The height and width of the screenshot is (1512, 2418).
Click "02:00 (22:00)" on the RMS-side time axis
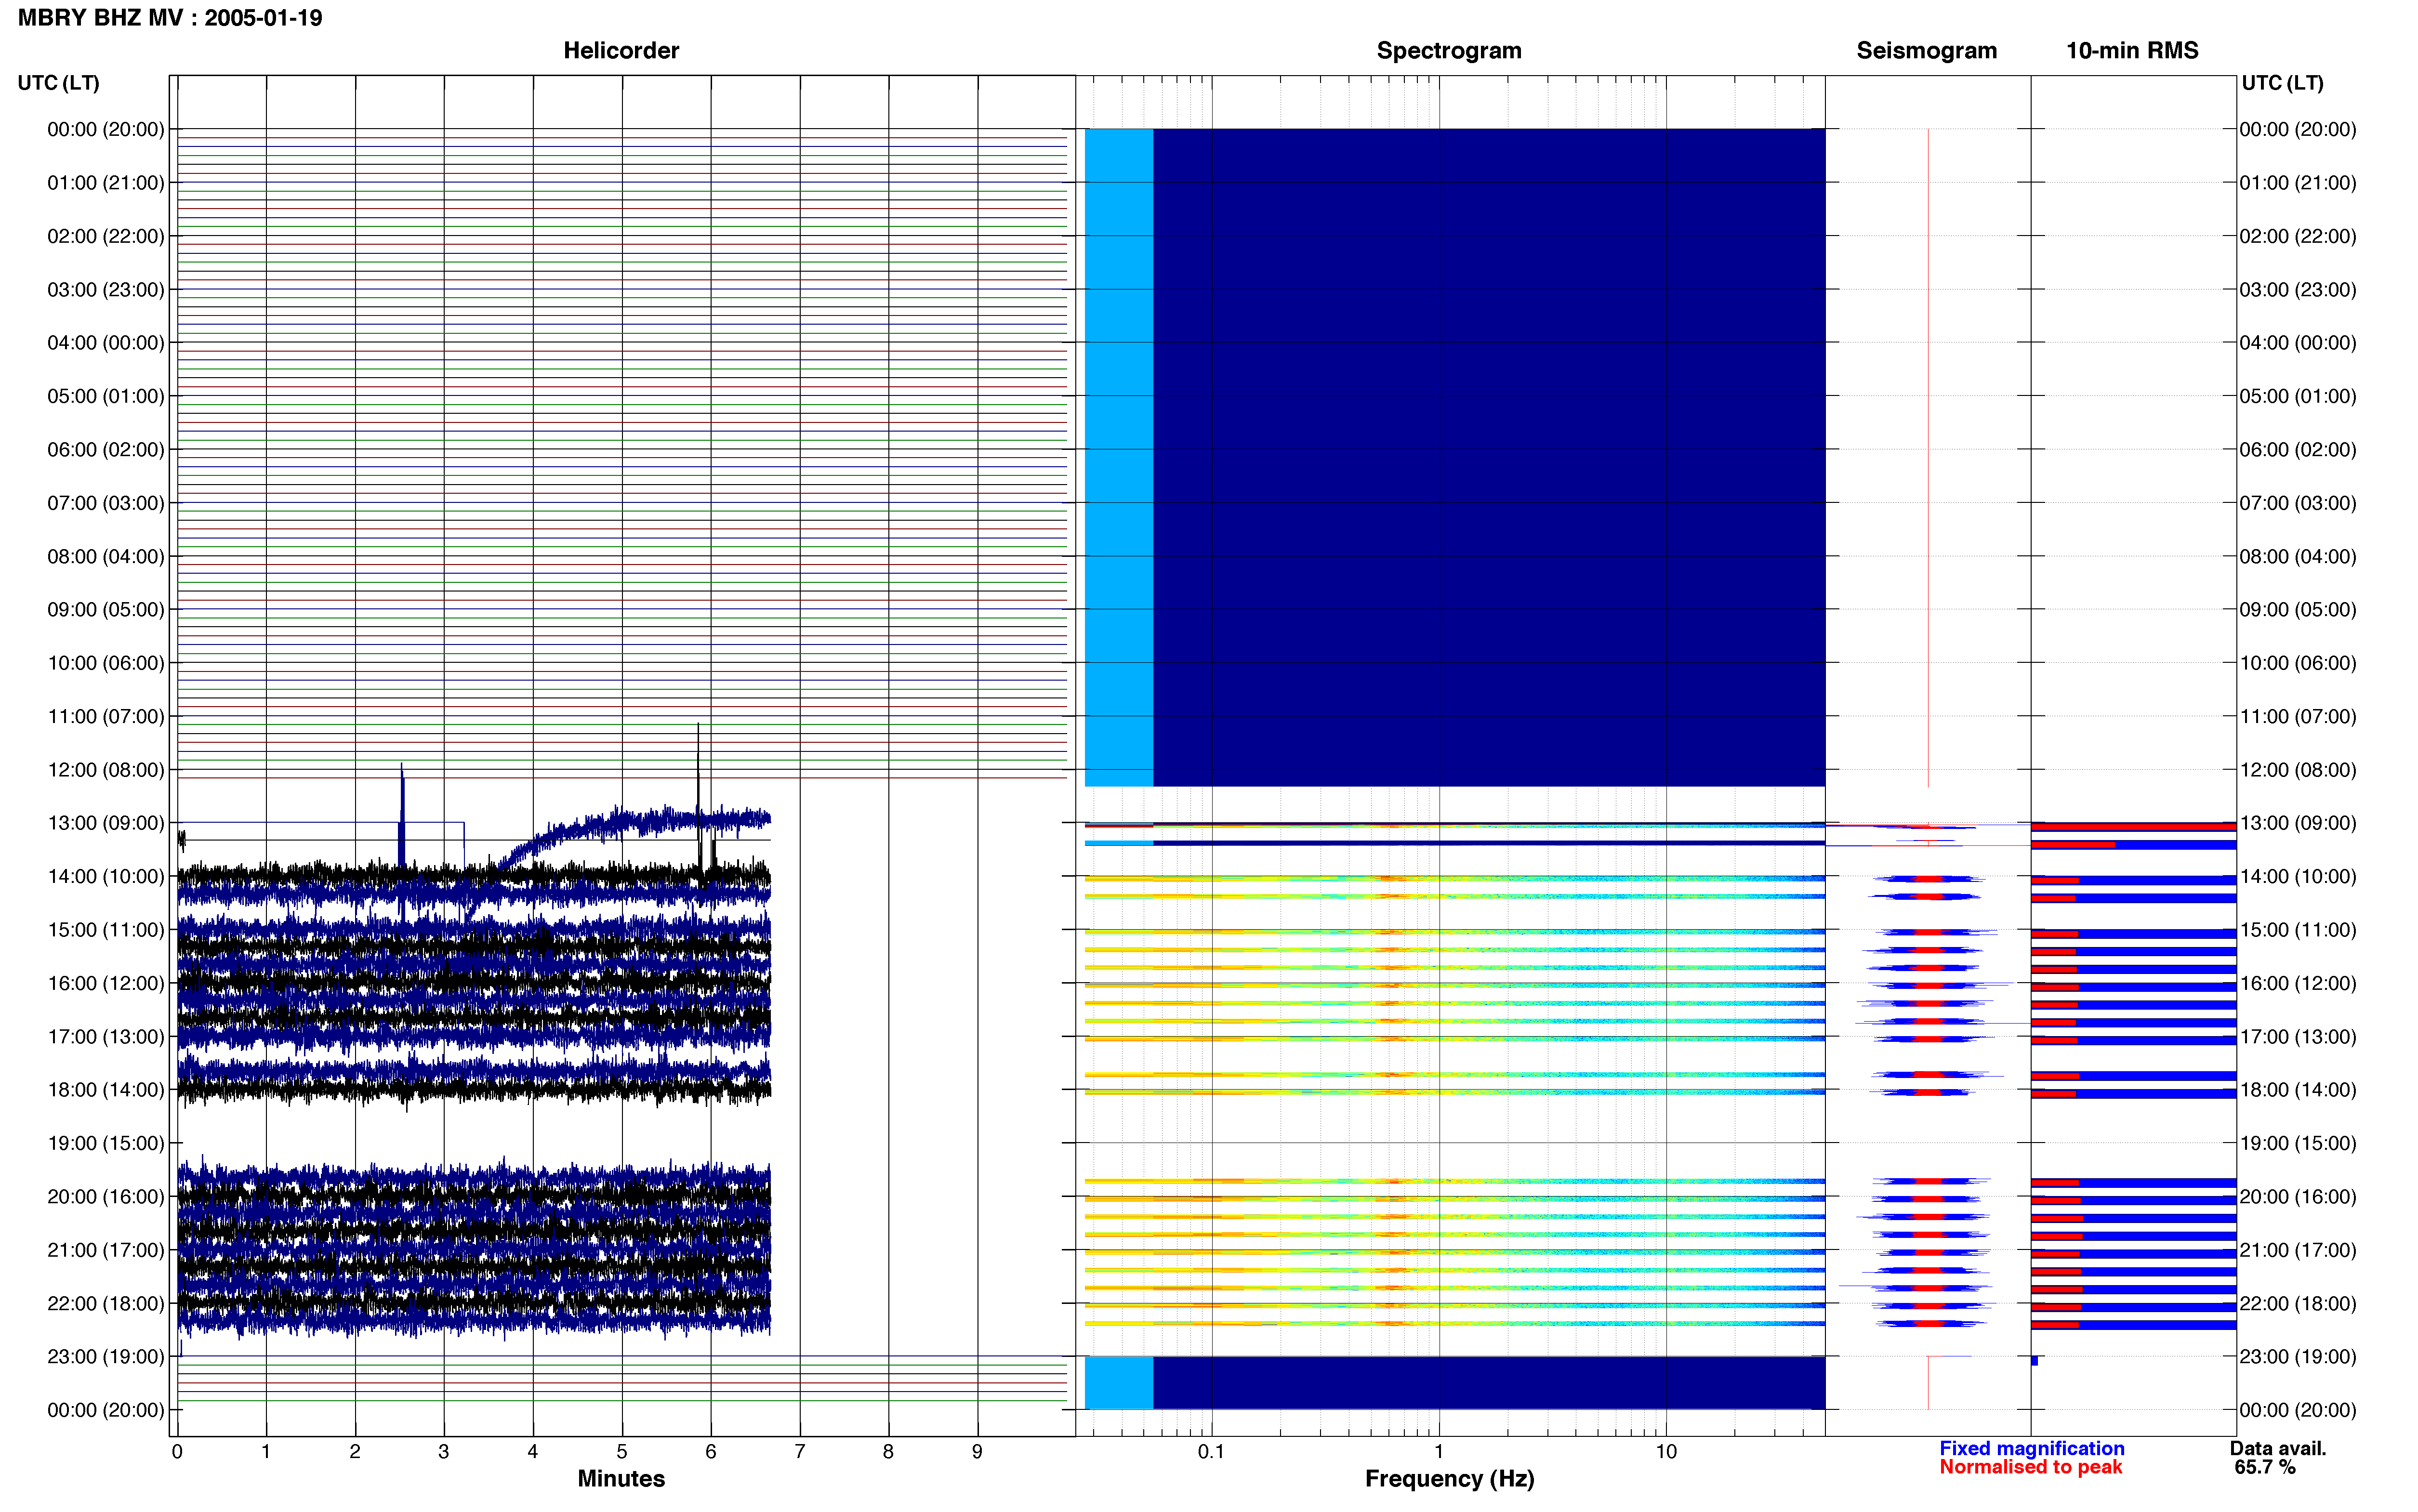2298,237
